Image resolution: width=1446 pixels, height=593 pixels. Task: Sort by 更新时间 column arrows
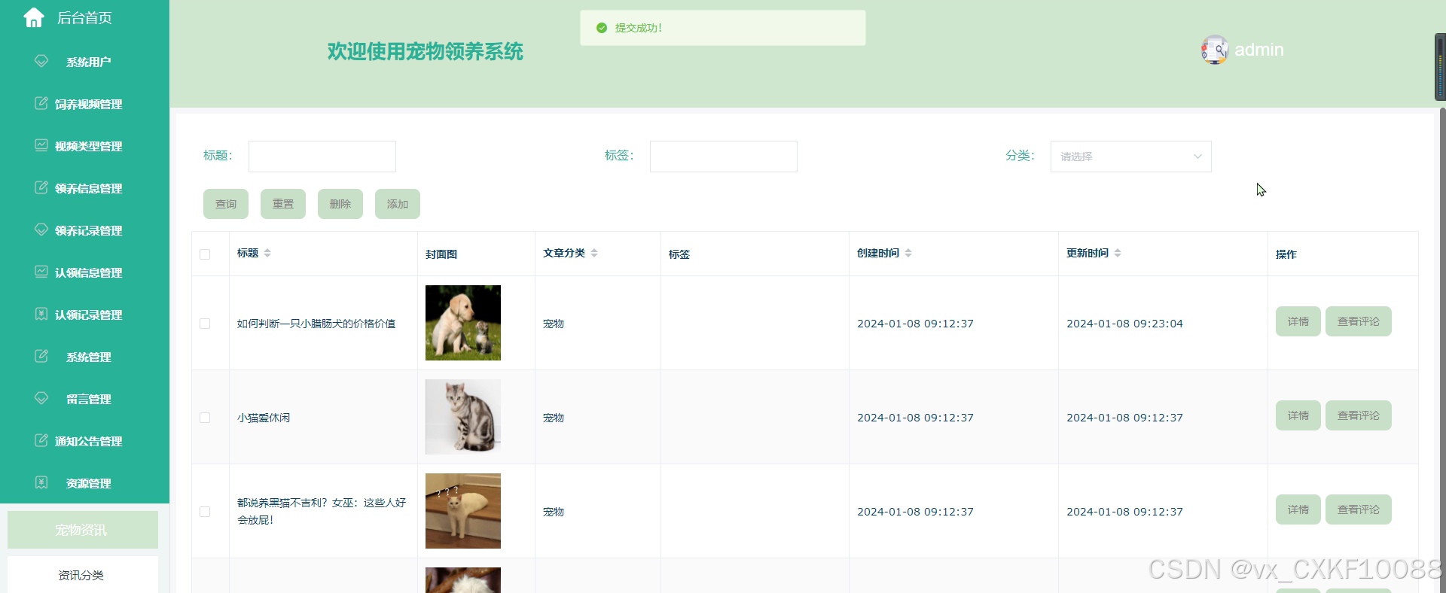(1118, 253)
